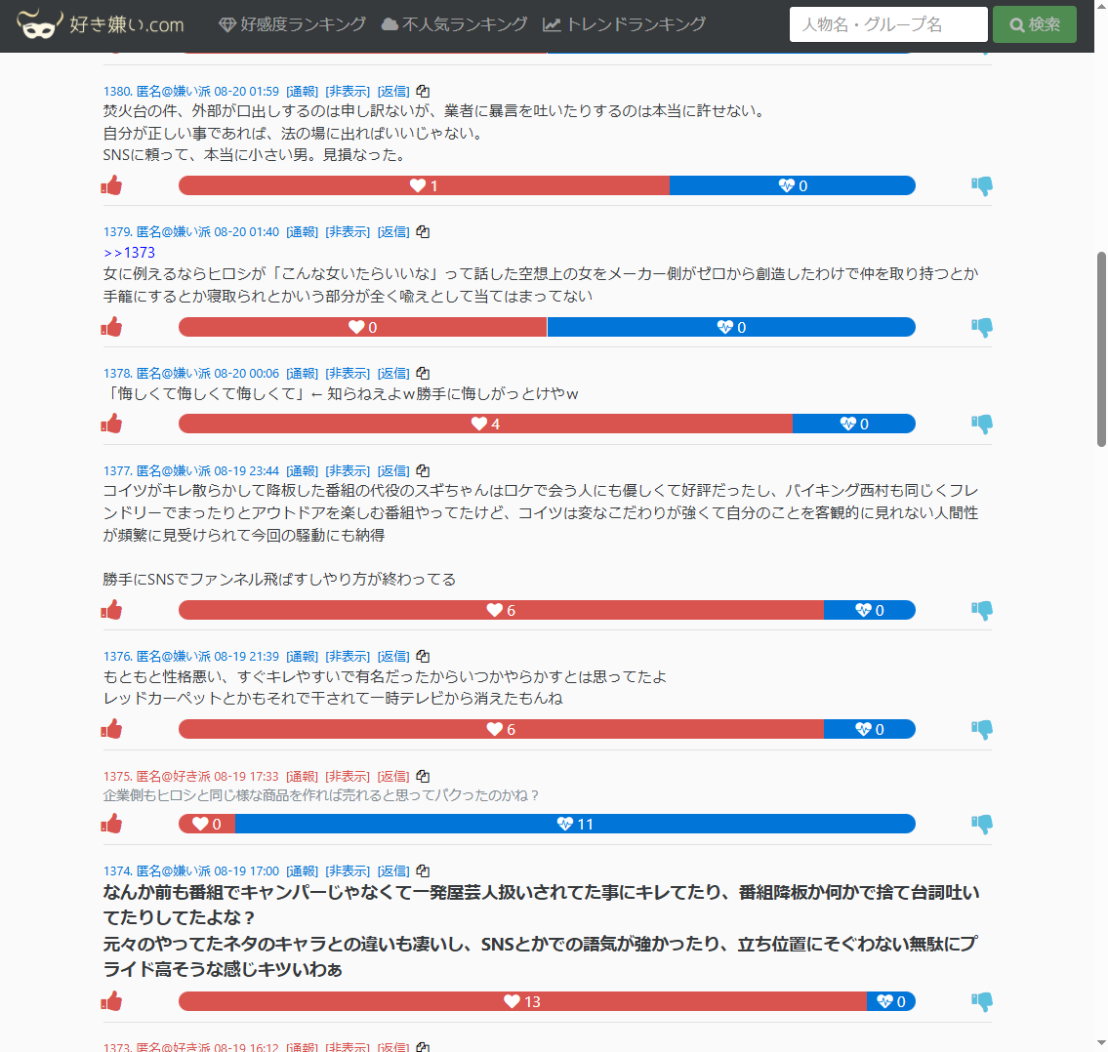1108x1052 pixels.
Task: Open 好感度ランキング menu item
Action: [292, 24]
